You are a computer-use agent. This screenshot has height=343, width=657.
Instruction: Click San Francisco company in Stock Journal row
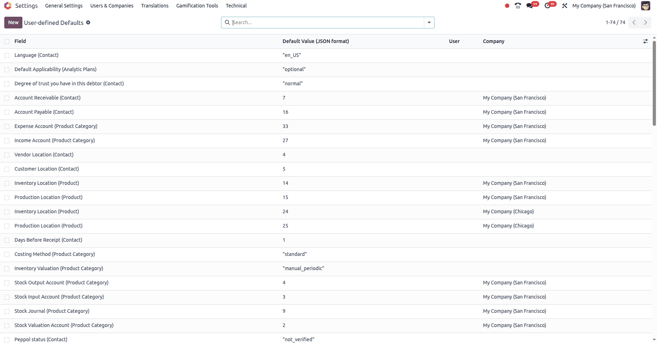click(514, 311)
